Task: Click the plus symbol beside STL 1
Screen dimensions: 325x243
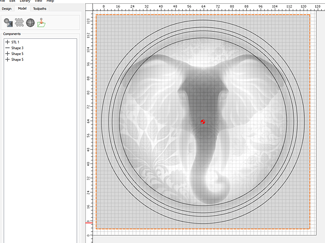Action: point(8,42)
